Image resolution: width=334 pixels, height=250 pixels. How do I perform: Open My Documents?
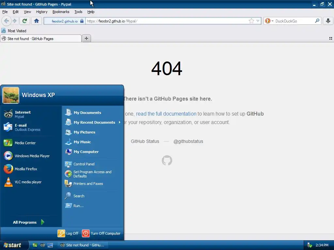[x=93, y=112]
